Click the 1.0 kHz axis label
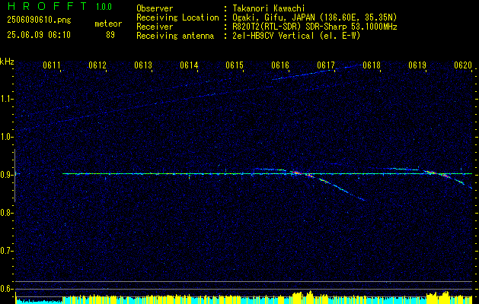 [x=6, y=138]
